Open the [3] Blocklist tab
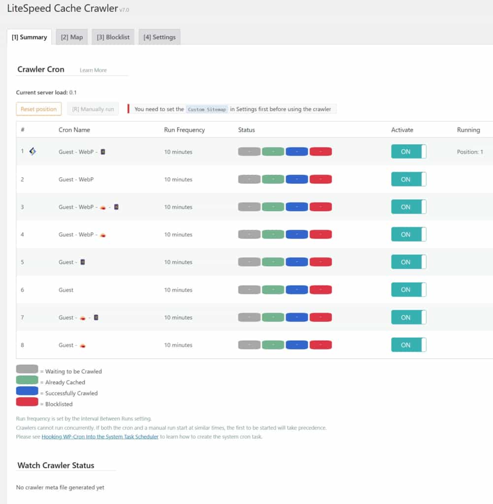 (x=113, y=37)
